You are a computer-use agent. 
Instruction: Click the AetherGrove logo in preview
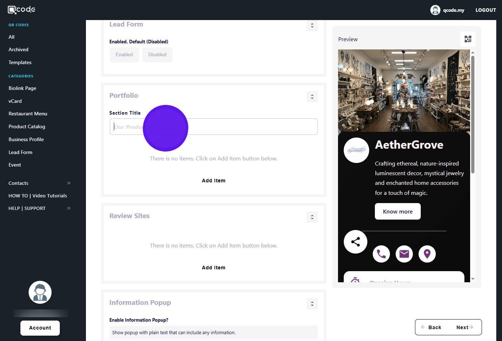(356, 150)
